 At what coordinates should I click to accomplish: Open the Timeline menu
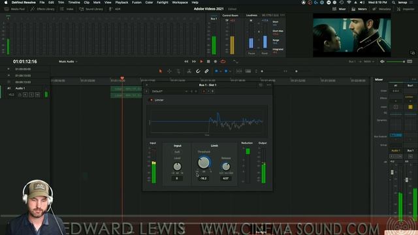pyautogui.click(x=74, y=3)
